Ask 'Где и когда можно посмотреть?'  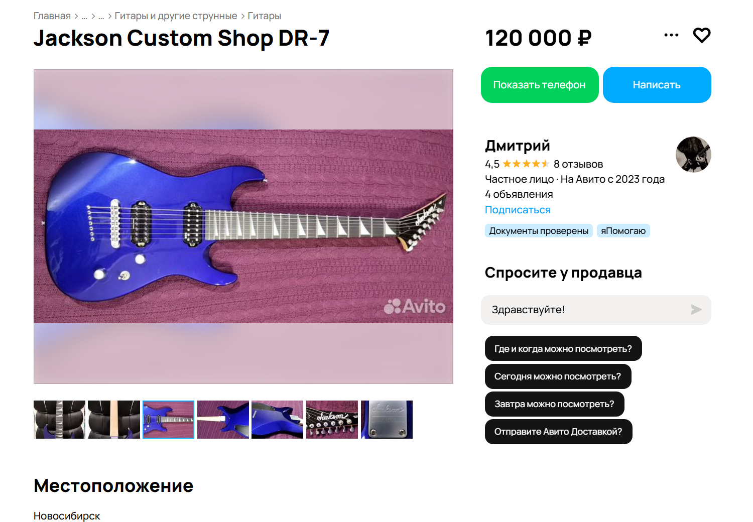(563, 348)
